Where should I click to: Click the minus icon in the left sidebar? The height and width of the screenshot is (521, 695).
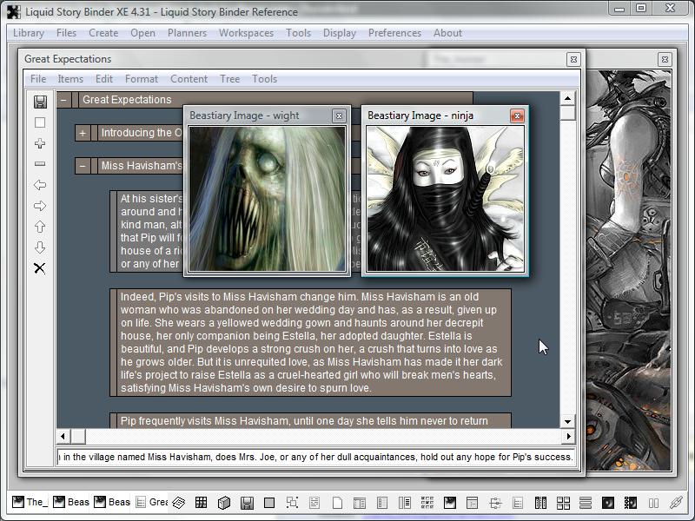coord(40,164)
